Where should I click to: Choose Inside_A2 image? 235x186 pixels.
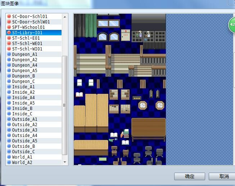[34, 92]
